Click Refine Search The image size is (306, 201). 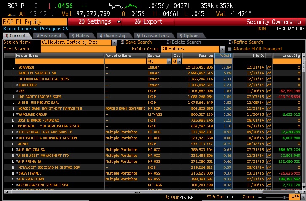tap(246, 42)
